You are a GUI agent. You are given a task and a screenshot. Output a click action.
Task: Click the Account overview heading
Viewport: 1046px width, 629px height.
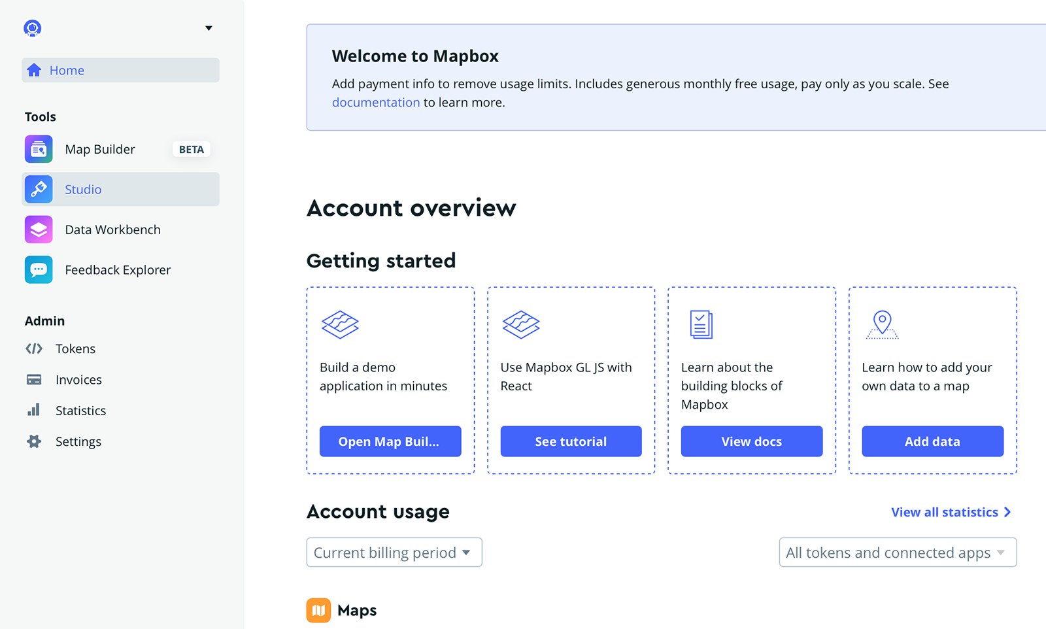pos(411,208)
